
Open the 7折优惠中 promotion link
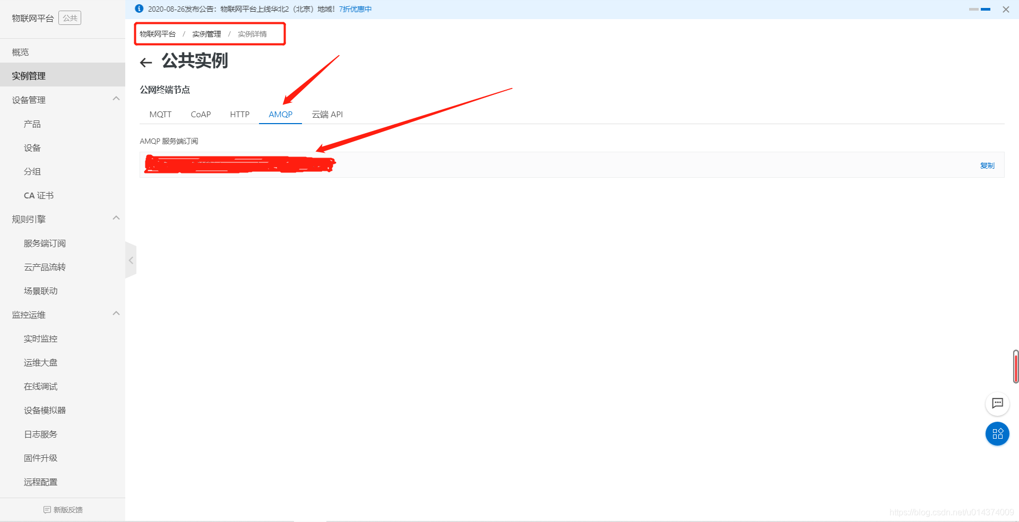click(x=355, y=9)
